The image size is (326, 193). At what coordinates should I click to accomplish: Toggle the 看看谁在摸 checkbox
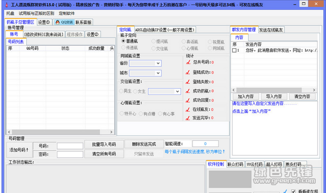click(293, 192)
